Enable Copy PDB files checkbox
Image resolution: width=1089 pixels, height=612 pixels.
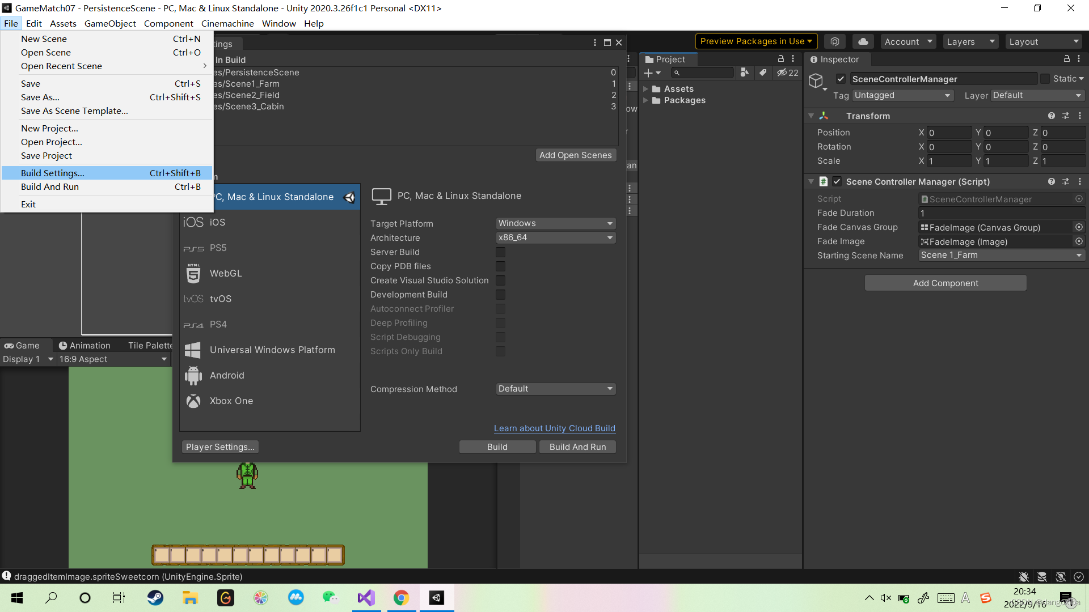pos(500,266)
